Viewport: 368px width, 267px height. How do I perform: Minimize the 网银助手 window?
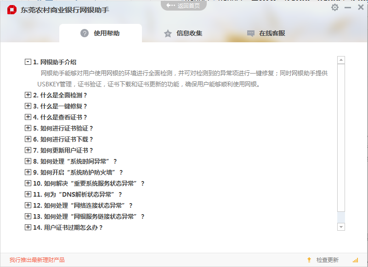[348, 8]
